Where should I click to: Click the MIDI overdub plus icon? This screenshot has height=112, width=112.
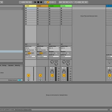coord(45,2)
